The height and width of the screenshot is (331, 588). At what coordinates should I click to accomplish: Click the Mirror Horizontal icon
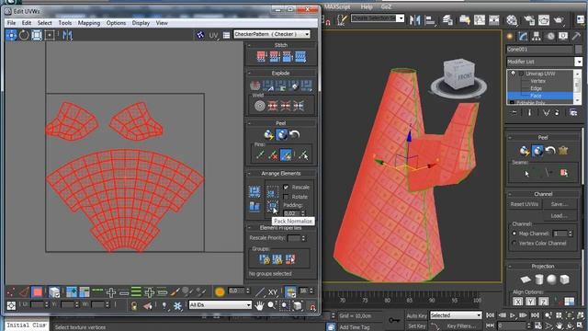point(67,35)
